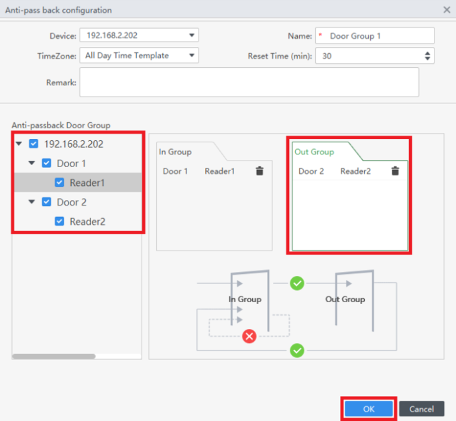This screenshot has height=421, width=456.
Task: Click the Out Group door illustration
Action: click(354, 300)
